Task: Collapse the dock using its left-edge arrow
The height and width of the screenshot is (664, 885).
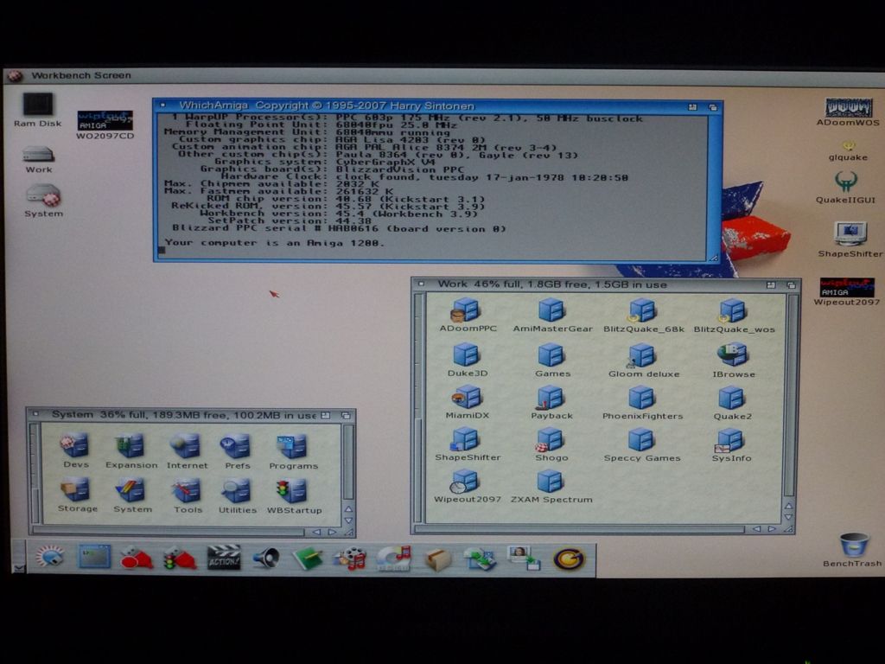Action: click(19, 567)
